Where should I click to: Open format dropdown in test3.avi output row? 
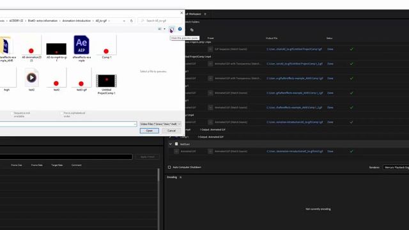coord(176,151)
